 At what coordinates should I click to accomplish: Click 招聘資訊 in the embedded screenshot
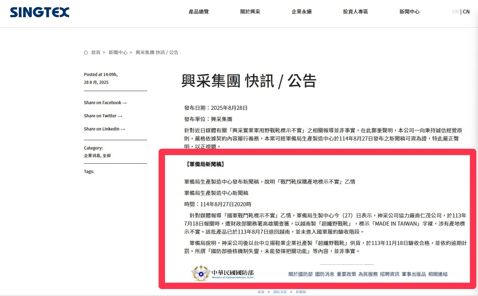click(x=389, y=274)
